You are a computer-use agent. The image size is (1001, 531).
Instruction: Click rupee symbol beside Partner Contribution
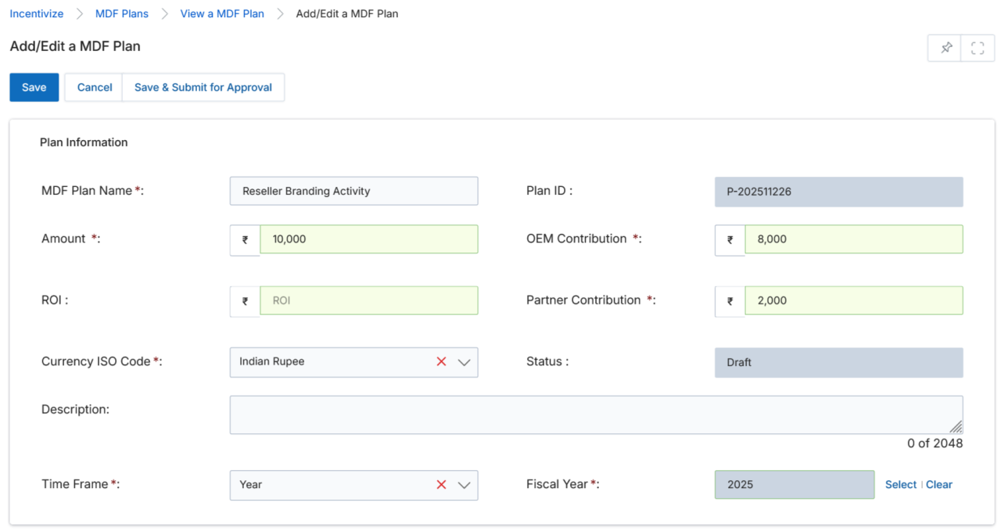tap(730, 301)
